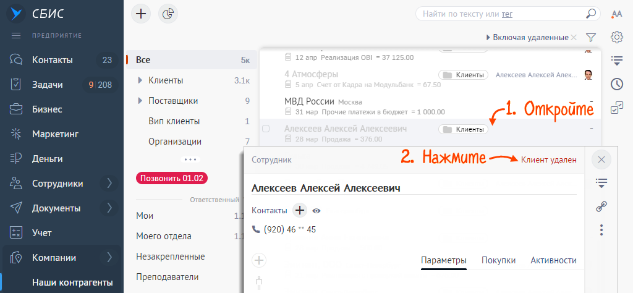633x293 pixels.
Task: Click the Клиент удален link
Action: pyautogui.click(x=549, y=159)
